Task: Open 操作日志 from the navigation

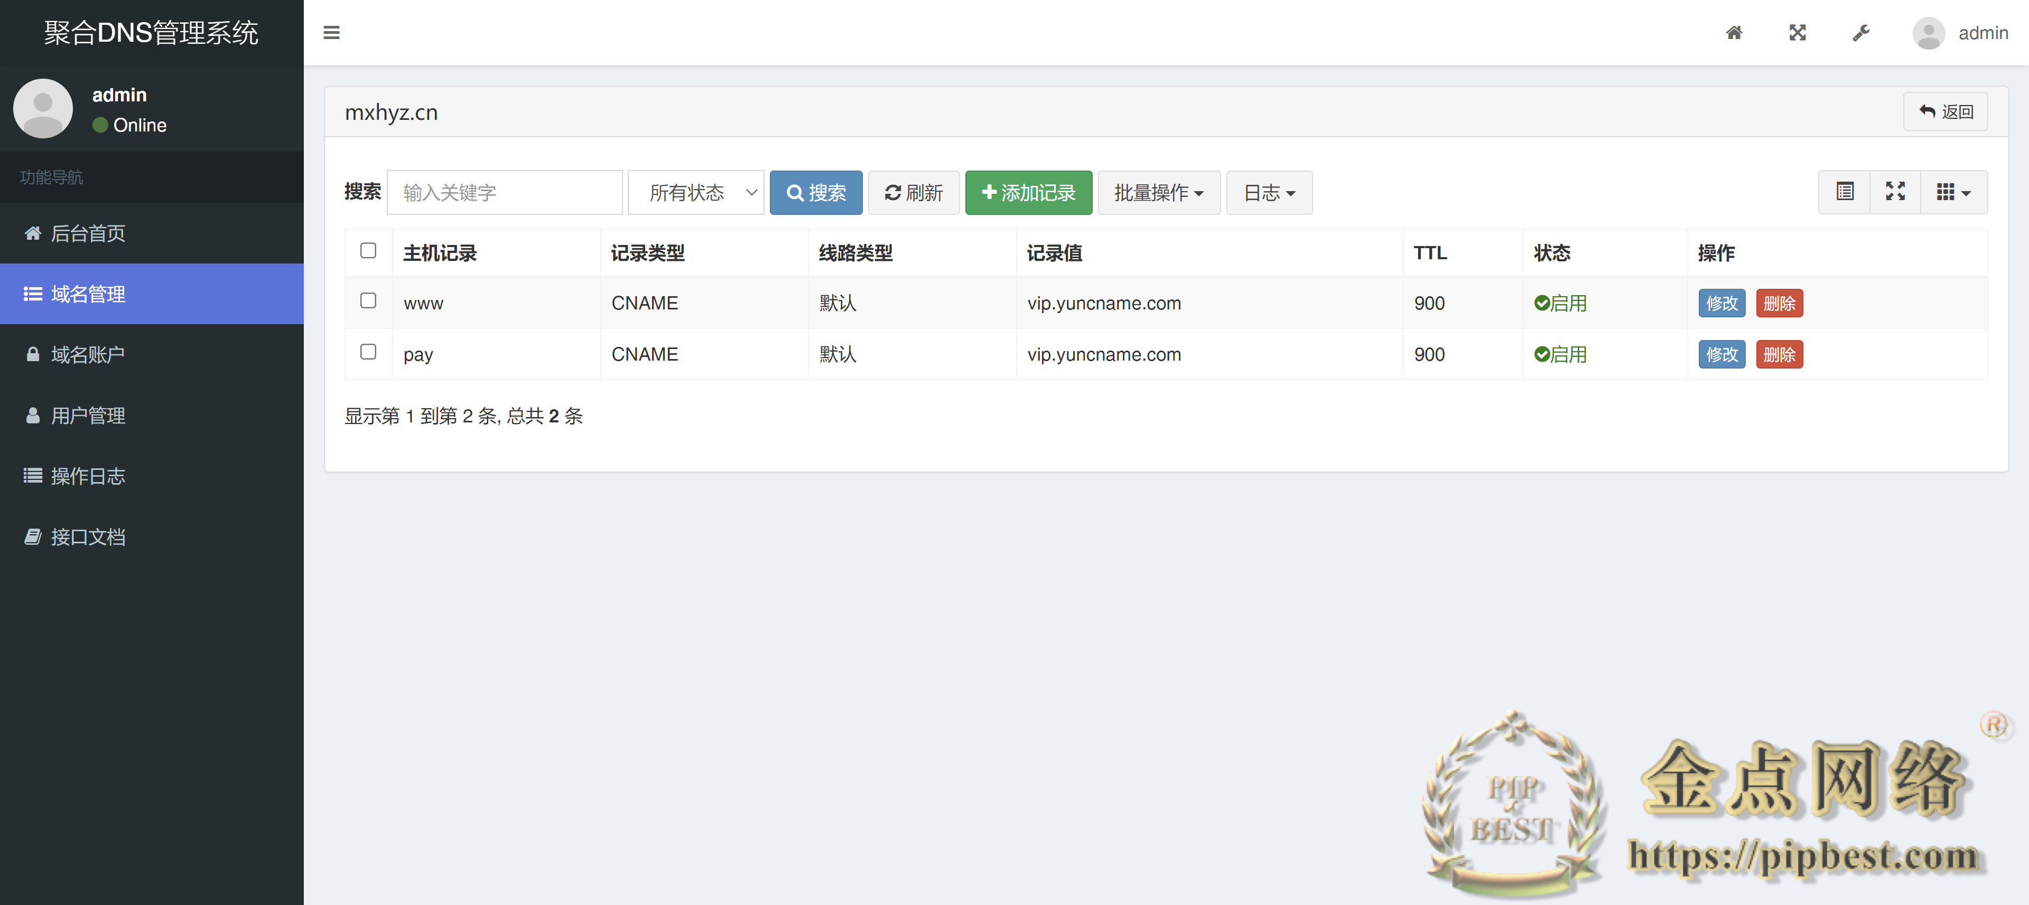Action: (x=87, y=475)
